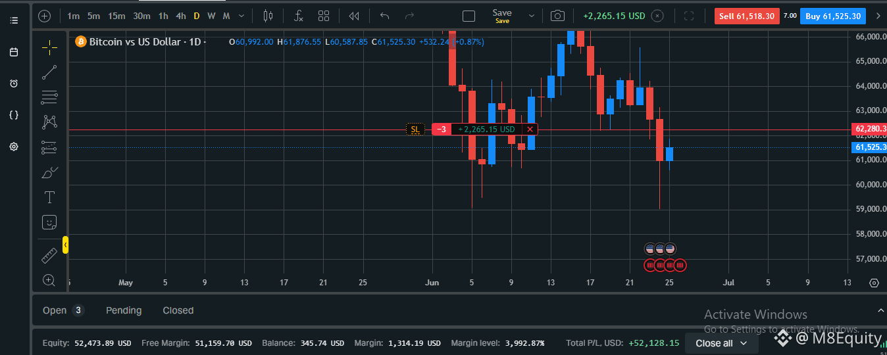This screenshot has width=887, height=355.
Task: Select the ruler measure tool
Action: tap(49, 255)
